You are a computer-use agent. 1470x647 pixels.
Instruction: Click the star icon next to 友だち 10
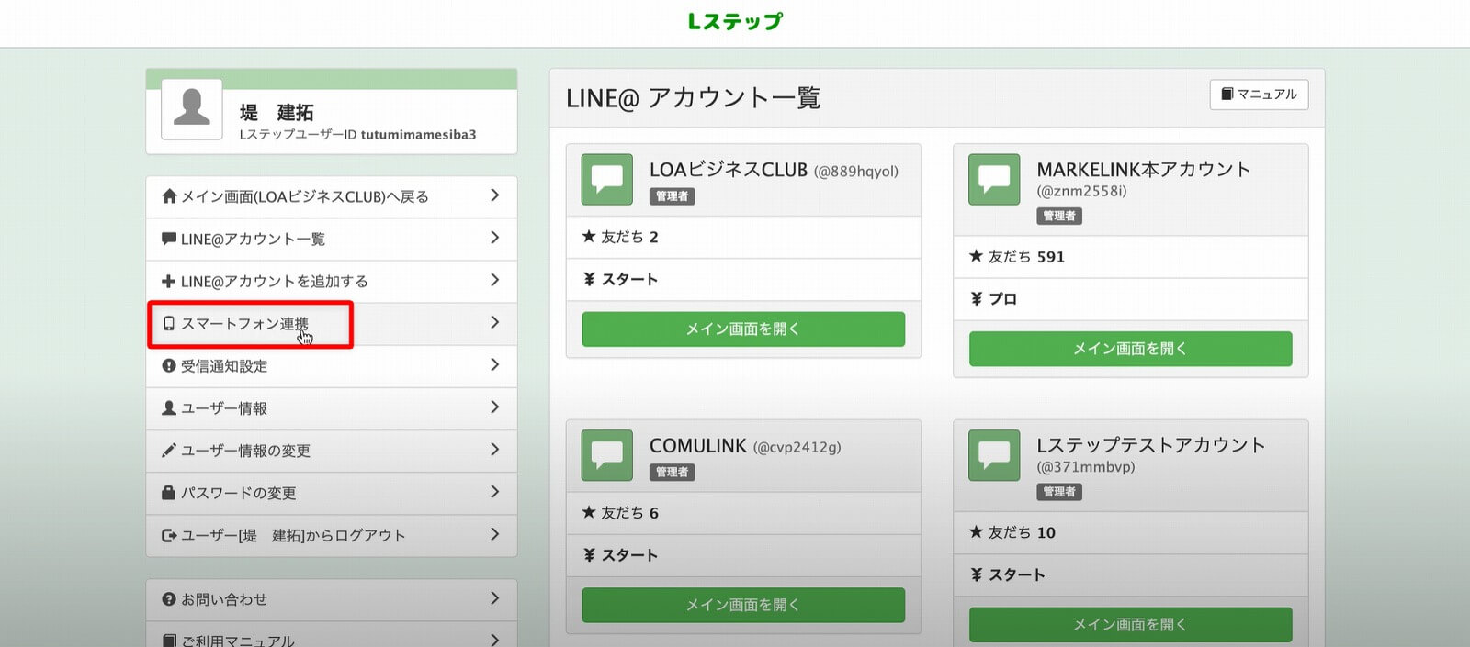(x=977, y=532)
